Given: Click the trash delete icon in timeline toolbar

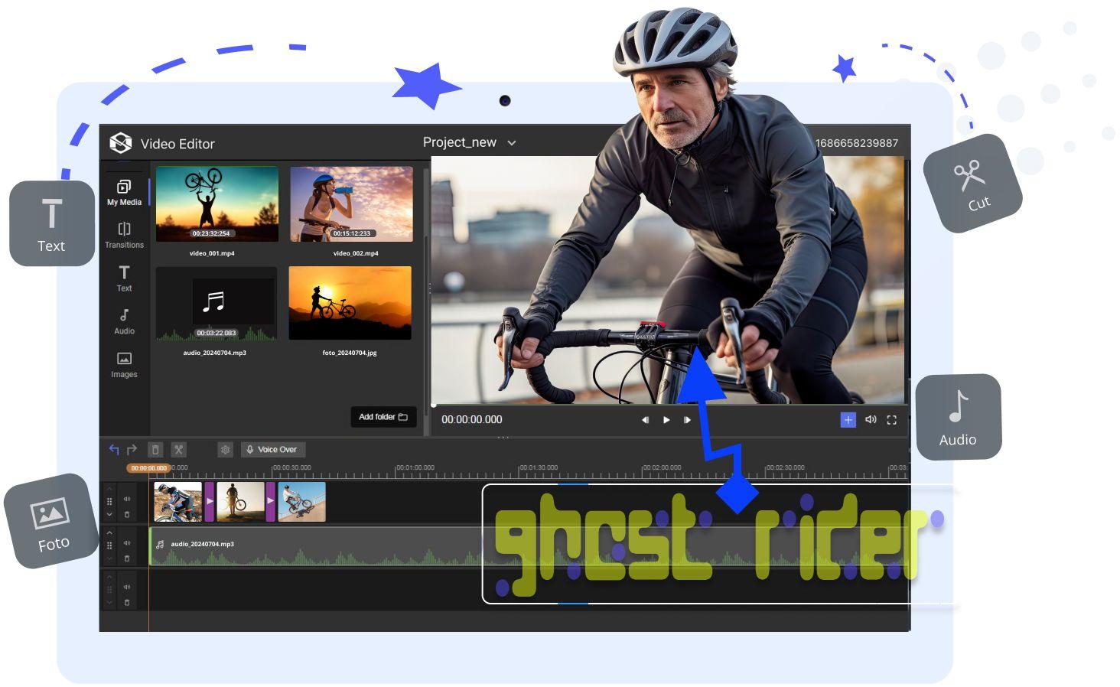Looking at the screenshot, I should pyautogui.click(x=155, y=450).
